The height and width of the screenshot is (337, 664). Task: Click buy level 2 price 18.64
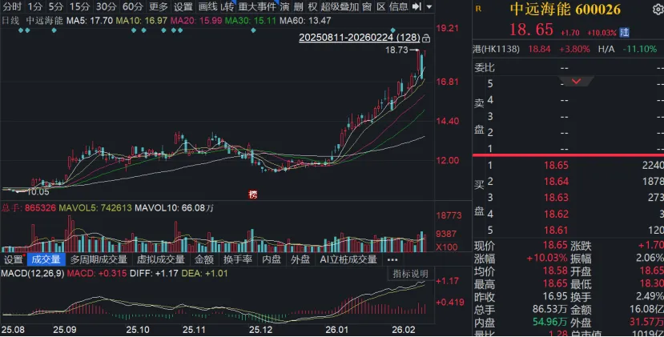(x=556, y=181)
